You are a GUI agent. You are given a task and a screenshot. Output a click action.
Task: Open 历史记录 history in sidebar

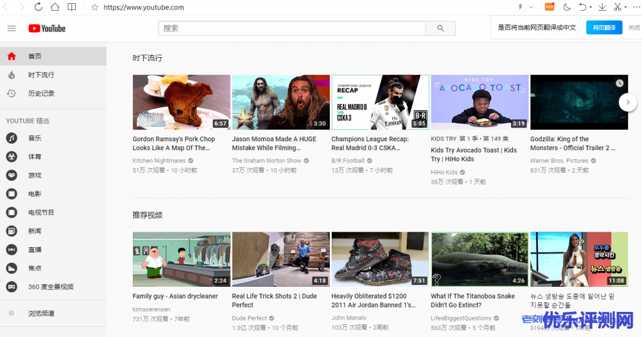pos(53,94)
